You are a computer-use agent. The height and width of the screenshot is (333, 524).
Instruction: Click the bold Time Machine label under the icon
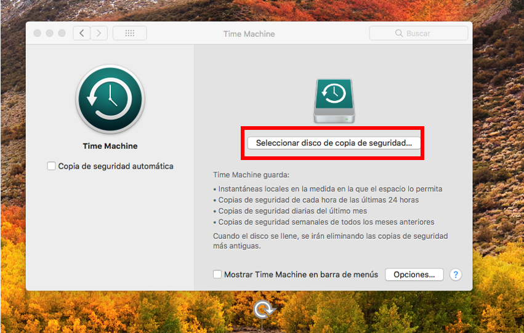coord(110,146)
